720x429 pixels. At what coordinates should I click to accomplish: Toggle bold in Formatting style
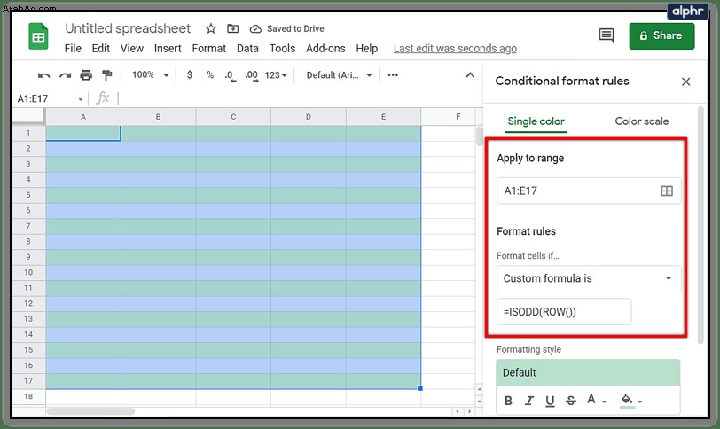click(x=508, y=401)
